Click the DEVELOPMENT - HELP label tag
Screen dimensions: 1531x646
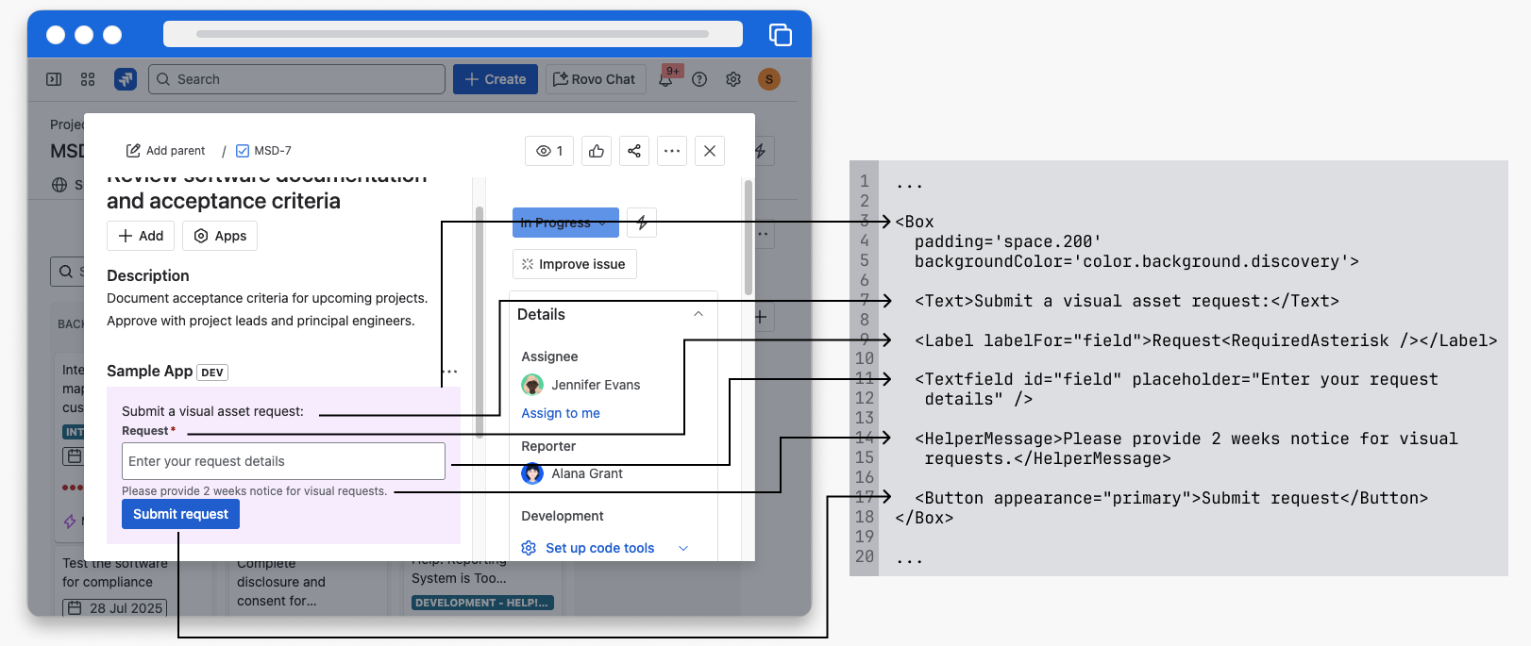pos(482,603)
